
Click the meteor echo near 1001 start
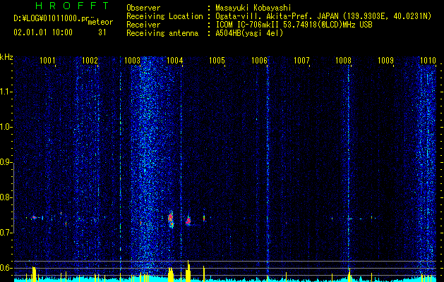coord(35,218)
